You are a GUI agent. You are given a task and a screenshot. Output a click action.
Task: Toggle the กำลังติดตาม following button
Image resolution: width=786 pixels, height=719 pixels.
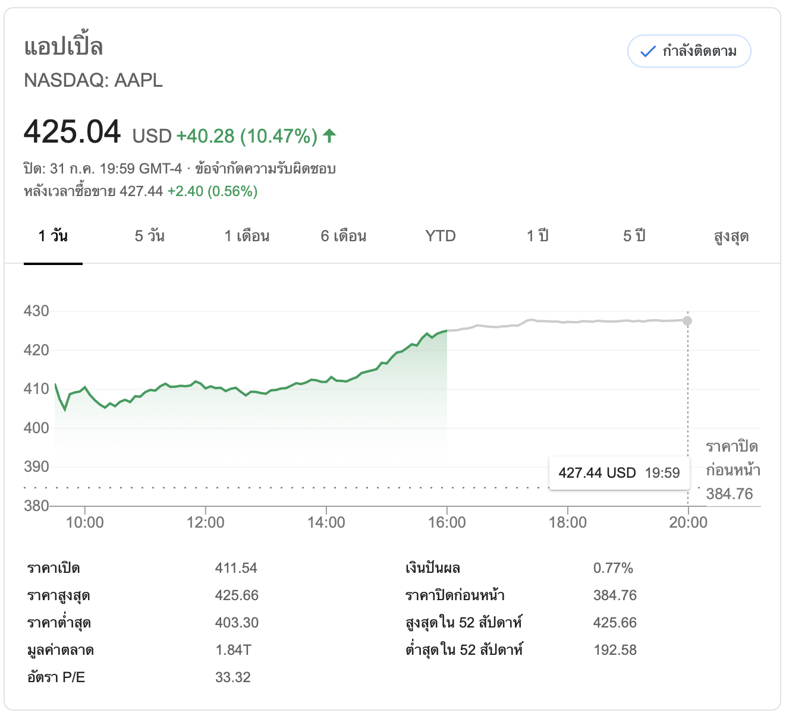click(x=689, y=52)
